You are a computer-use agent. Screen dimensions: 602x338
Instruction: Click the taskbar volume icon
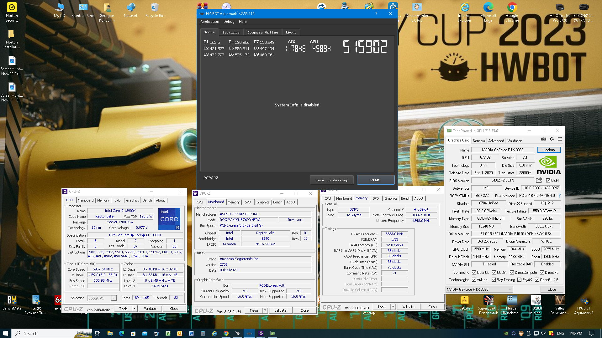543,333
